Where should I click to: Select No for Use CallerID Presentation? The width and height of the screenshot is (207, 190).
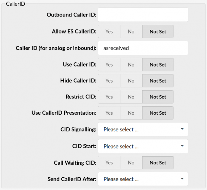[131, 113]
